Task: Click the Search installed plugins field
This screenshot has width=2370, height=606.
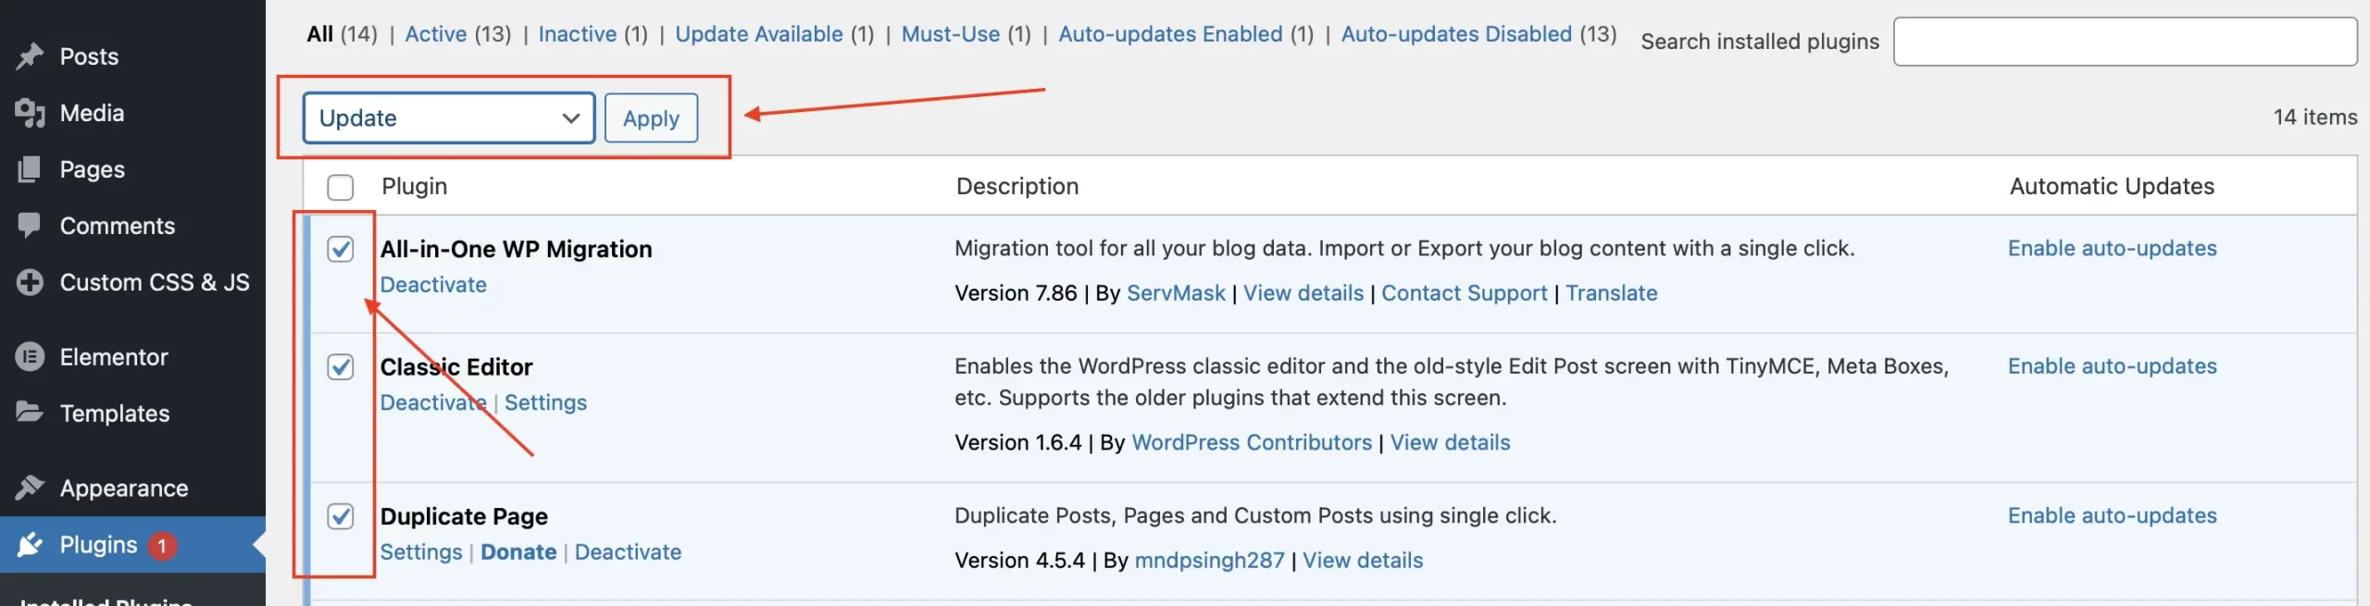Action: pyautogui.click(x=2125, y=42)
